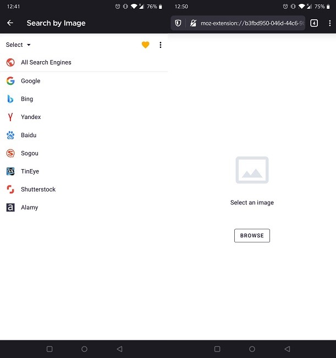Tap the Sogou S icon
This screenshot has width=336, height=358.
click(x=10, y=153)
